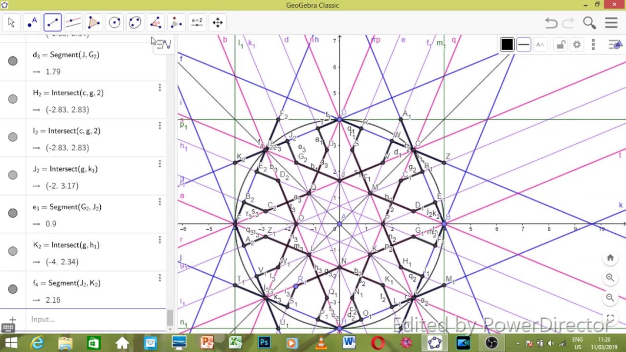This screenshot has height=352, width=626.
Task: Open Photoshop from taskbar
Action: tap(264, 343)
